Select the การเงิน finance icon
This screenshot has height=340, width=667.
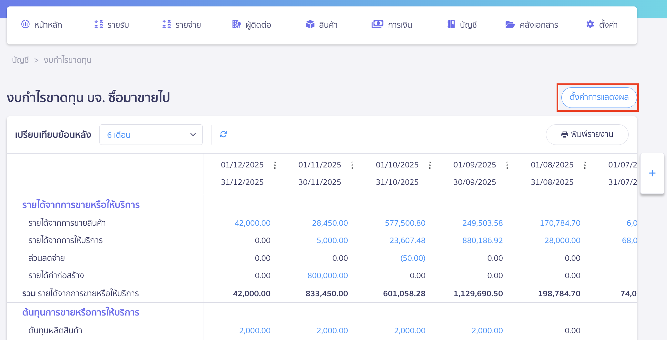377,24
